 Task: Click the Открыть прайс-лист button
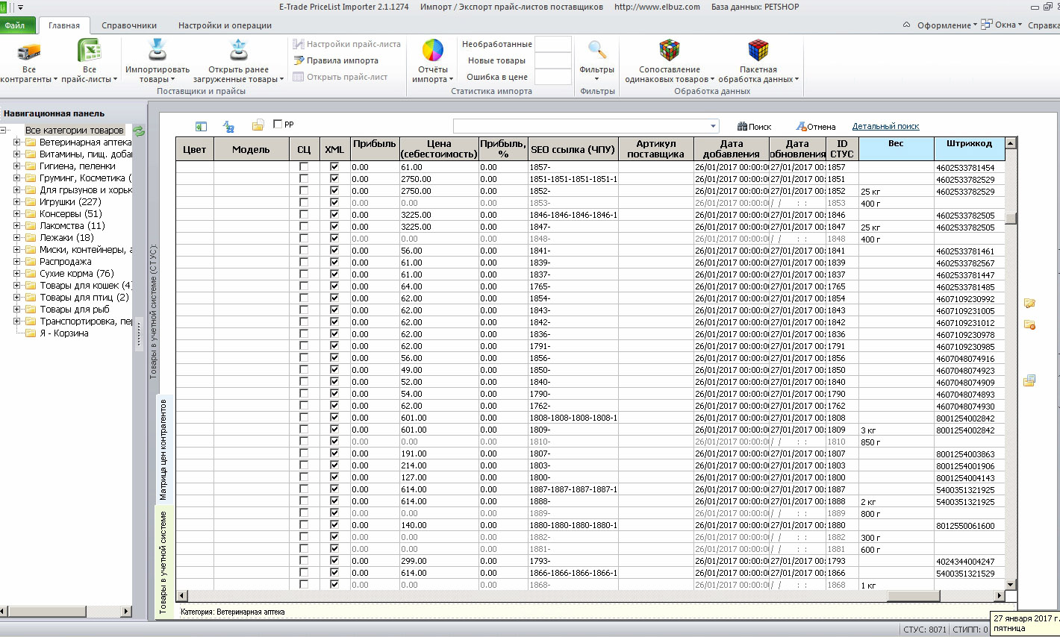340,77
